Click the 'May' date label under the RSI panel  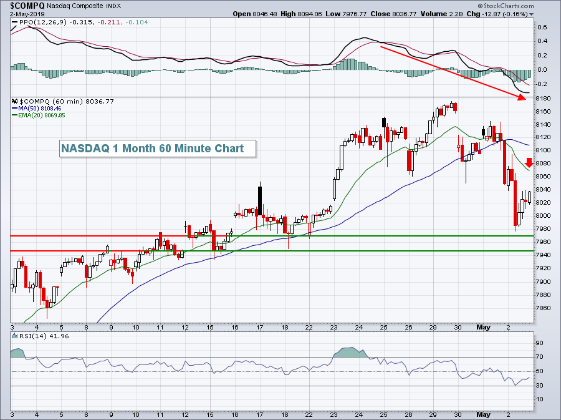pos(483,414)
